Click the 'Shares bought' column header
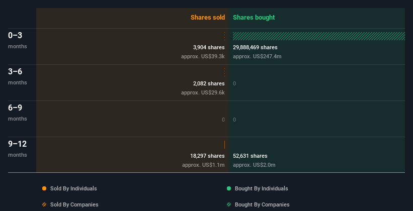This screenshot has height=211, width=413. [254, 18]
